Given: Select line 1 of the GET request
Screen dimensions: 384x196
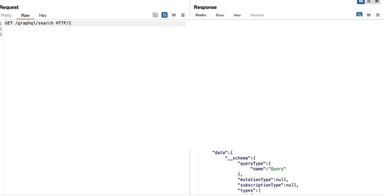Looking at the screenshot, I should pyautogui.click(x=38, y=23).
